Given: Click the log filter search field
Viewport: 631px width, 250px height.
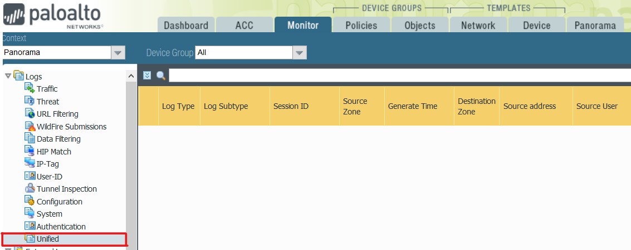Looking at the screenshot, I should tap(400, 76).
